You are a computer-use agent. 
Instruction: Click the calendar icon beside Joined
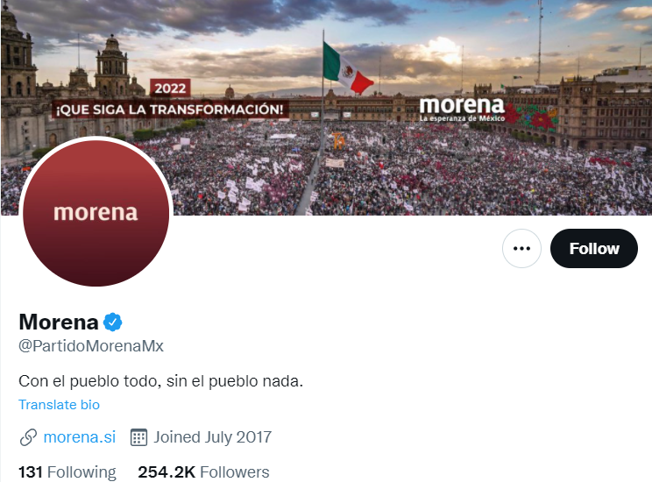(x=138, y=437)
